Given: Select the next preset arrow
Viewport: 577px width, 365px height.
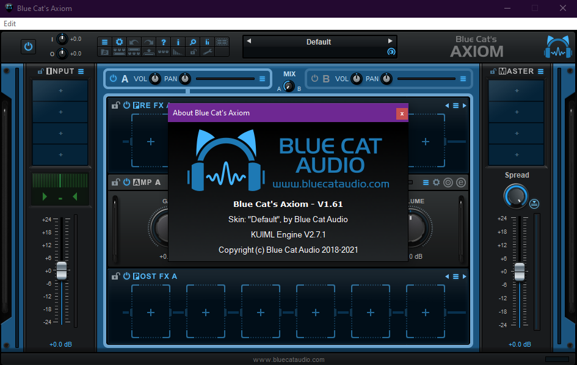Looking at the screenshot, I should click(390, 41).
